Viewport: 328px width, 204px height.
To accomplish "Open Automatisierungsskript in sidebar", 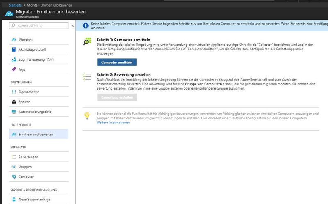I will pyautogui.click(x=39, y=112).
